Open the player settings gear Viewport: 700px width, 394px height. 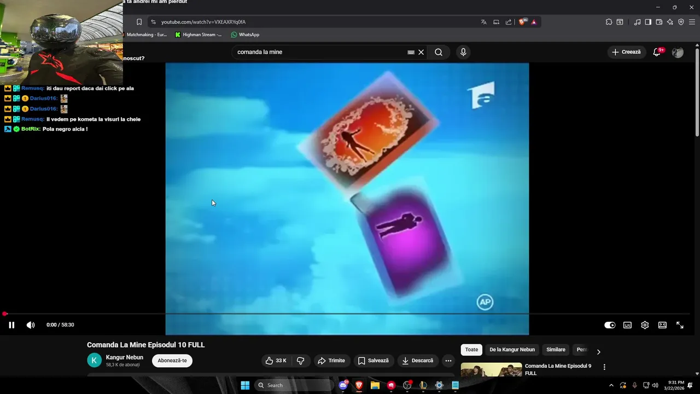pyautogui.click(x=645, y=325)
